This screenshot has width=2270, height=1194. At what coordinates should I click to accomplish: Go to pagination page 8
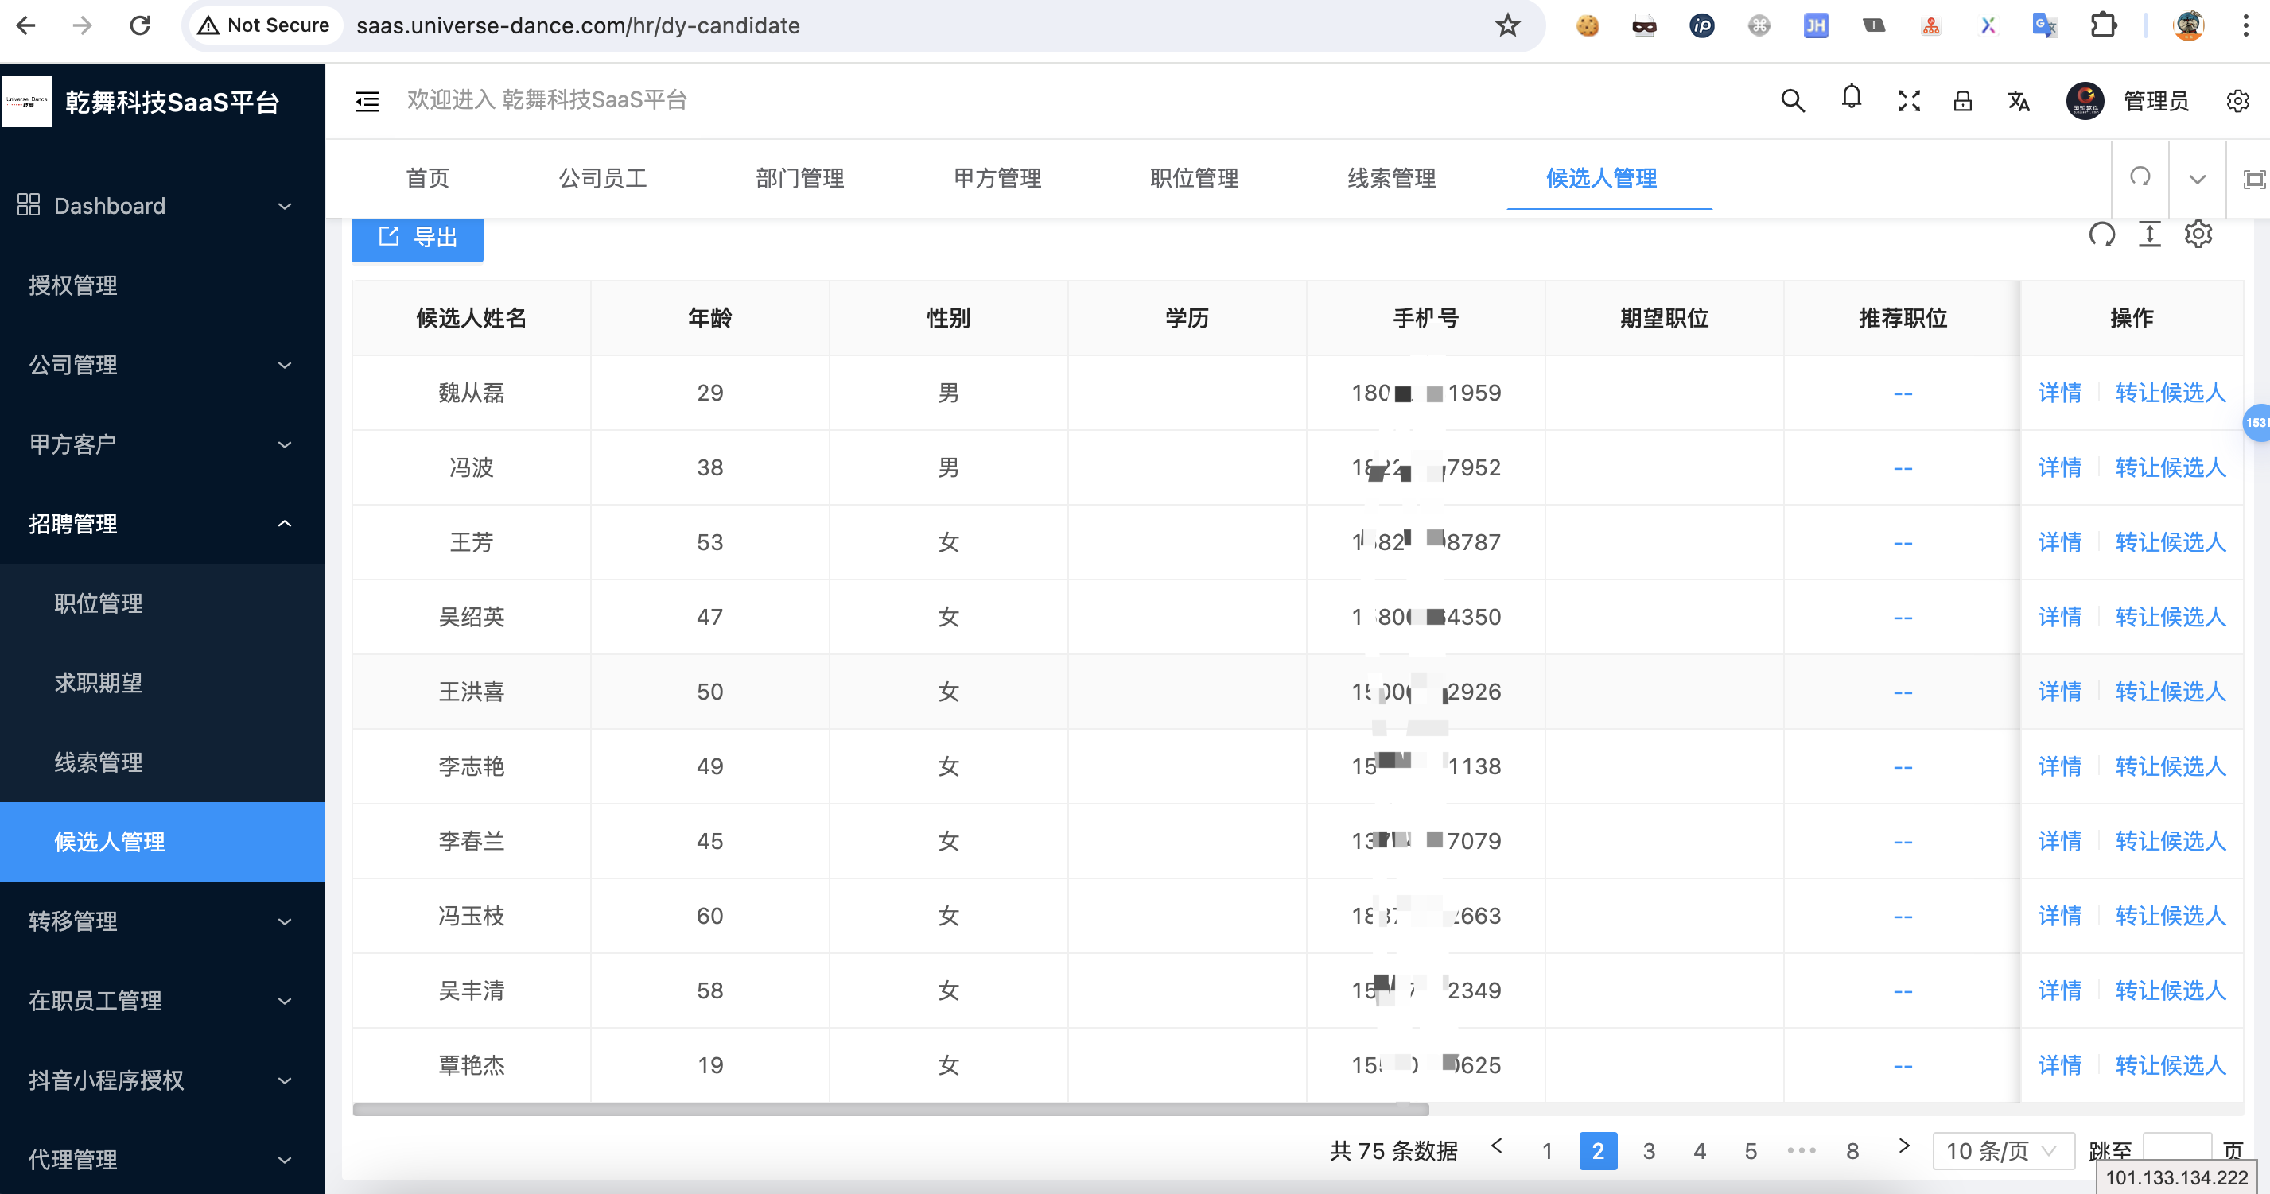(x=1852, y=1151)
